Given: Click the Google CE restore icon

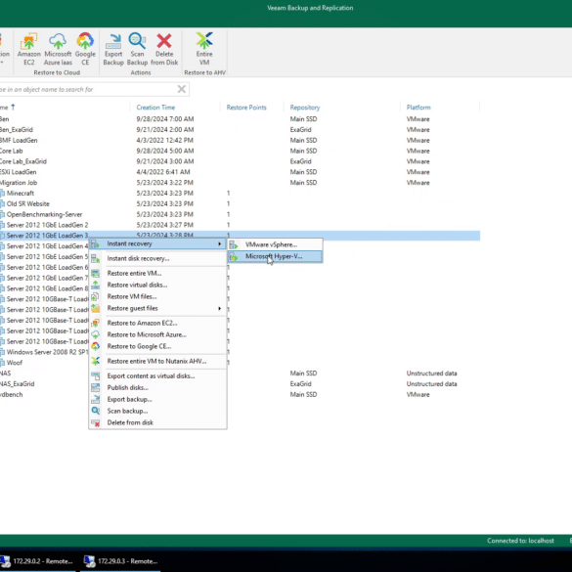Looking at the screenshot, I should point(85,49).
